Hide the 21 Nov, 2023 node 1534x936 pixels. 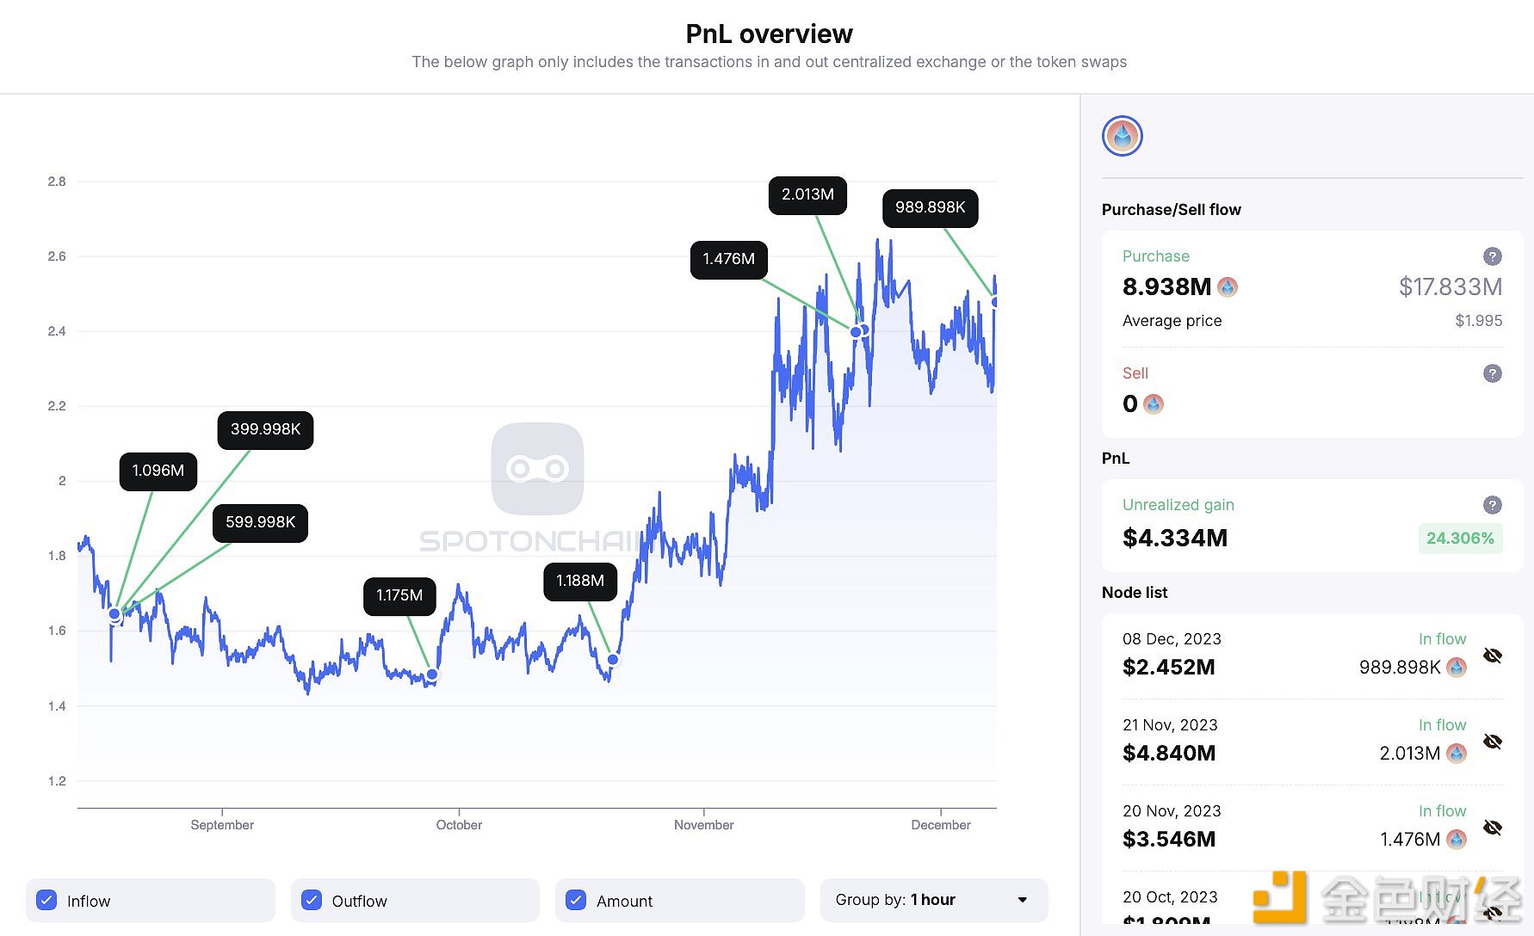point(1493,742)
